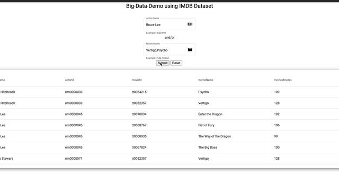The height and width of the screenshot is (191, 339).
Task: Click the 99 minutes cell
Action: pyautogui.click(x=276, y=136)
